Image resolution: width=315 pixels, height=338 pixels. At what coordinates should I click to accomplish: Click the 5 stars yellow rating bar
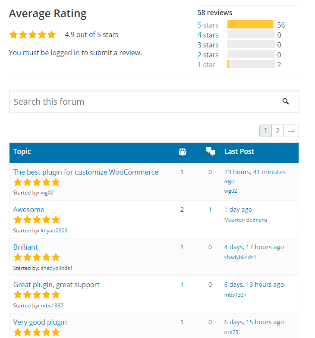tap(250, 25)
